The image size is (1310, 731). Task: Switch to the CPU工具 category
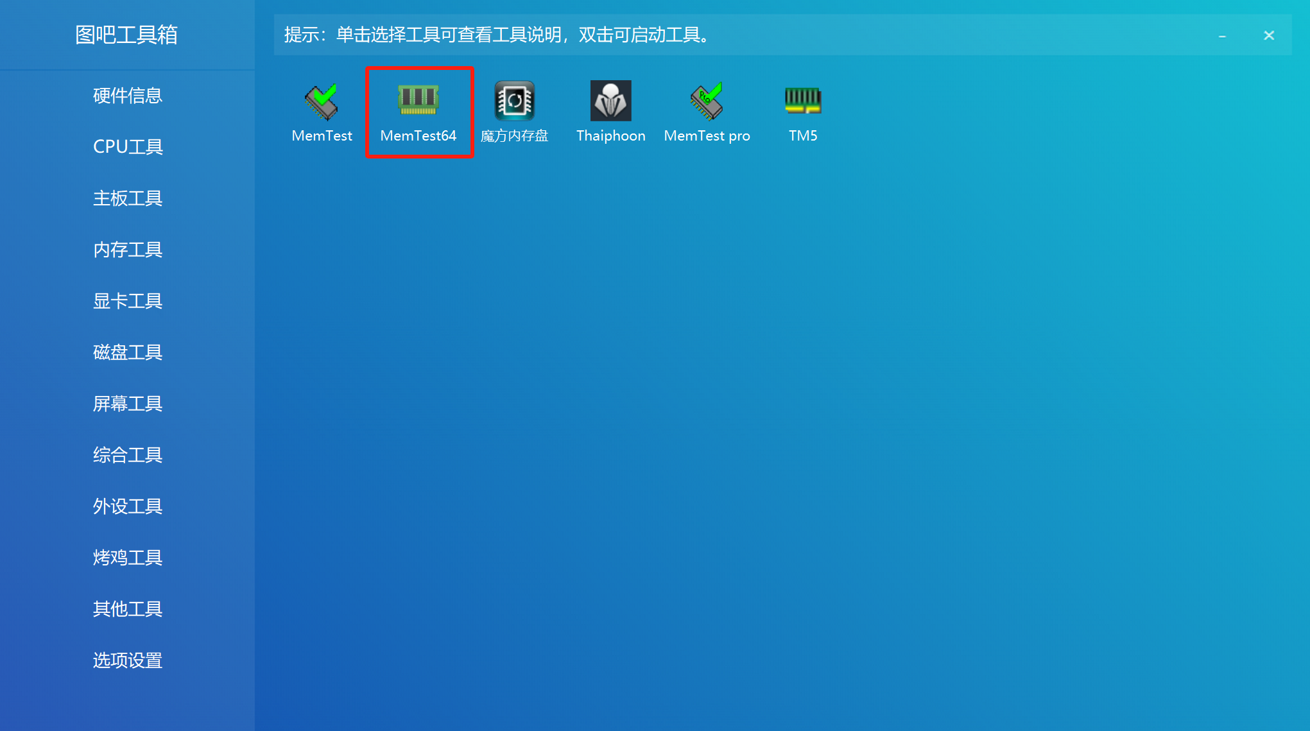click(x=127, y=147)
